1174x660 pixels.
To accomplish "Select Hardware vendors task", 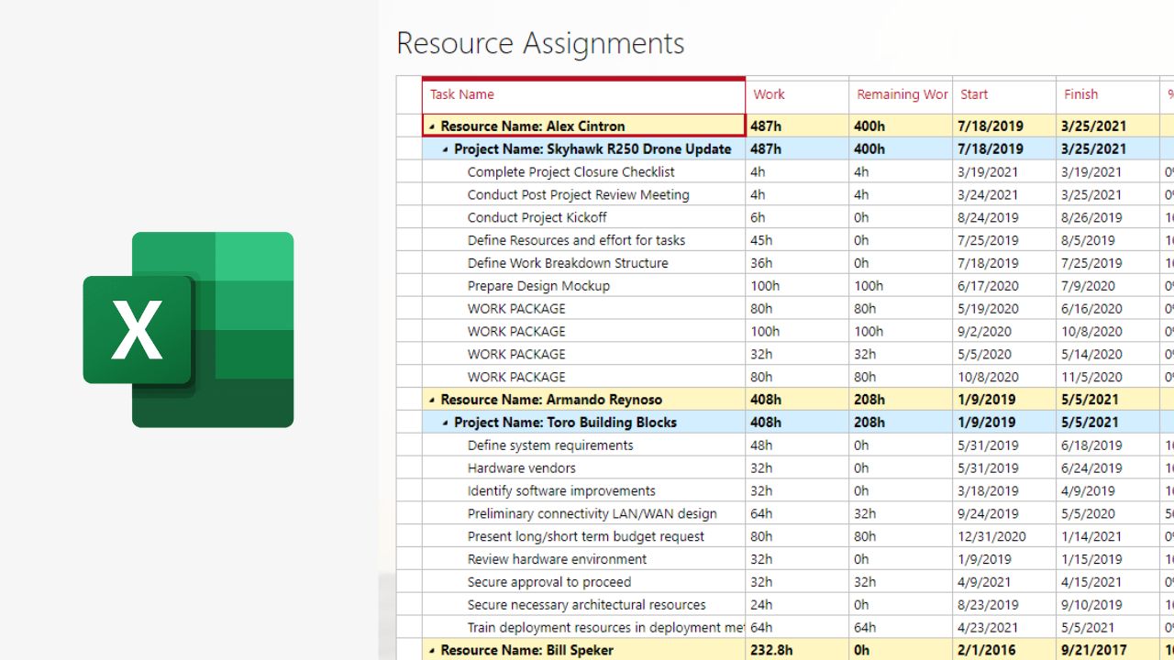I will (x=522, y=468).
